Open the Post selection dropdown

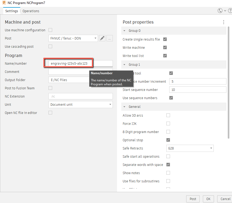click(95, 38)
